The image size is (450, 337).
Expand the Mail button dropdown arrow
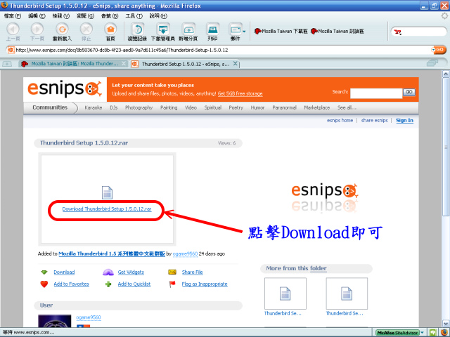(244, 31)
